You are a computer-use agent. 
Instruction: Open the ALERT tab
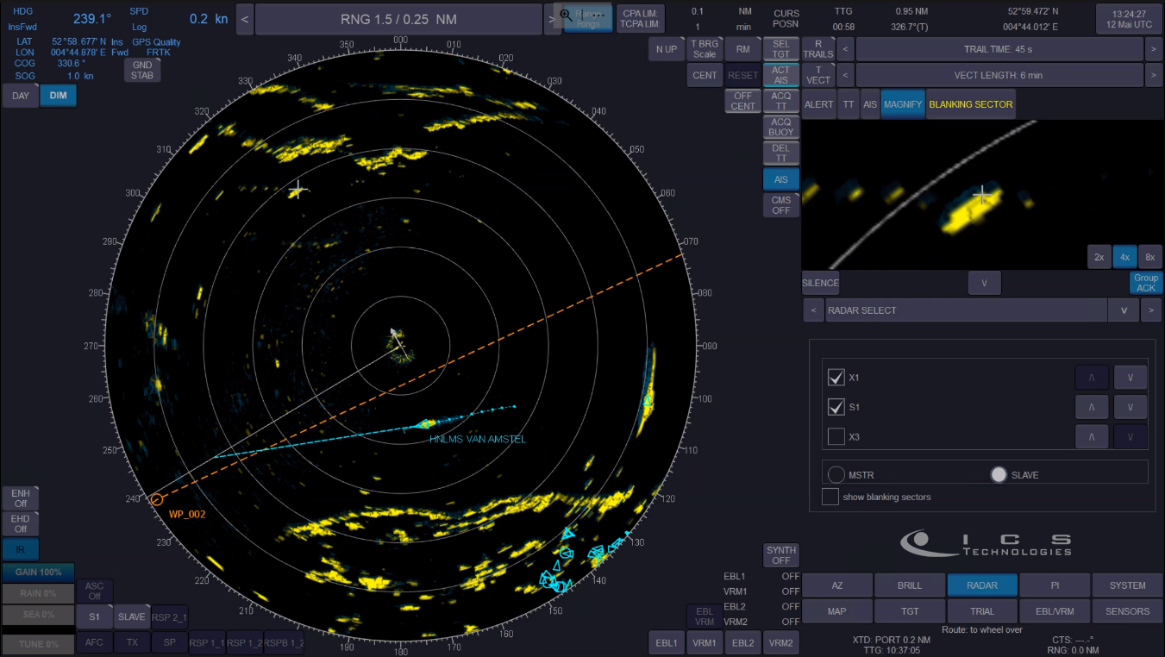click(x=819, y=104)
